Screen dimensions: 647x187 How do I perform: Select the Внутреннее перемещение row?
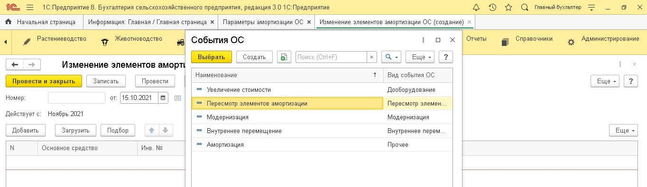click(322, 131)
